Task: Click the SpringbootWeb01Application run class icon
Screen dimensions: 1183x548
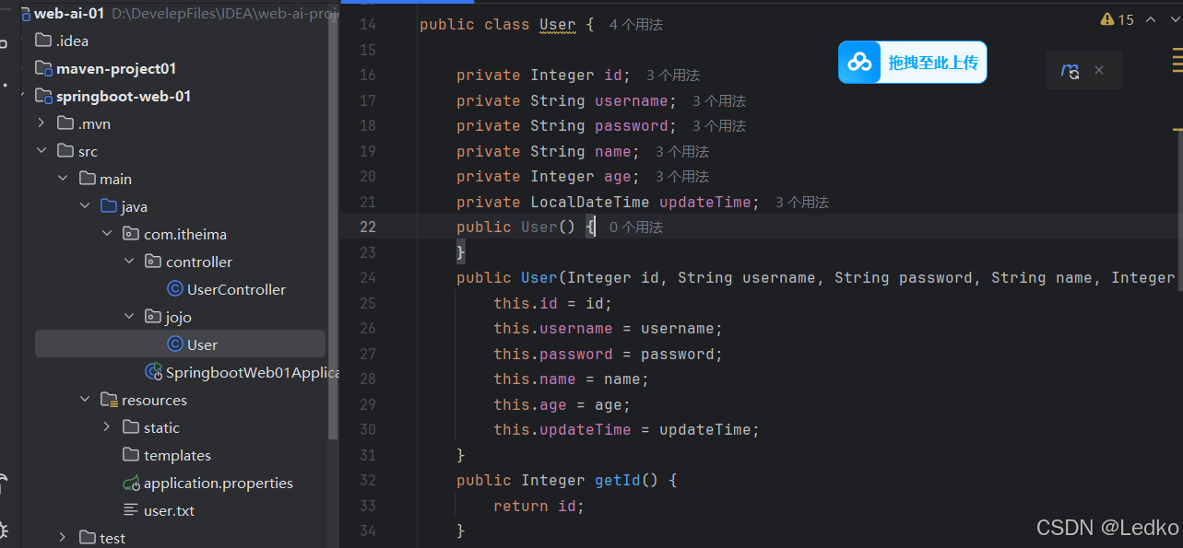Action: pos(154,372)
